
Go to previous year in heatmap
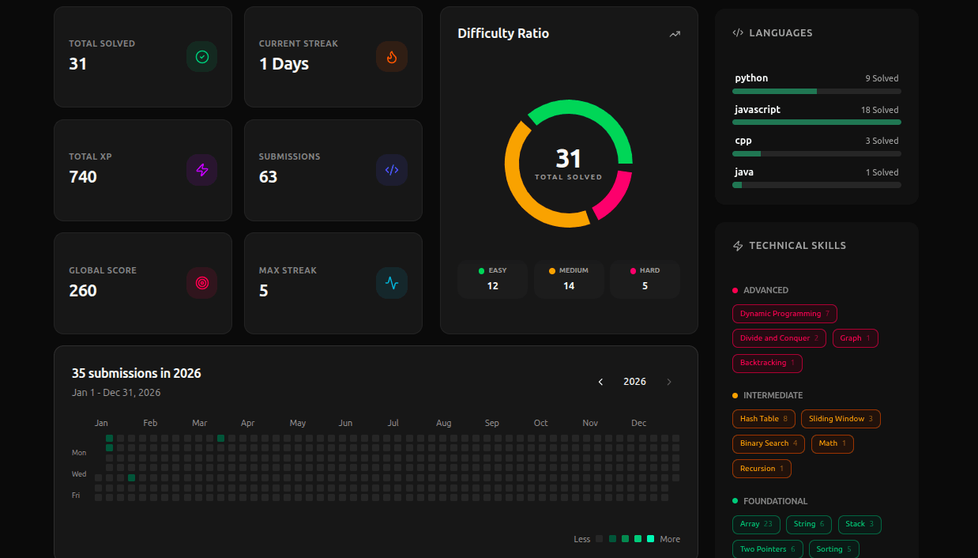pyautogui.click(x=600, y=382)
